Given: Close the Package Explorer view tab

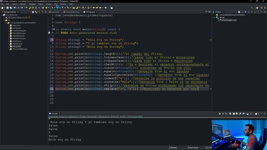Looking at the screenshot, I should 18,12.
